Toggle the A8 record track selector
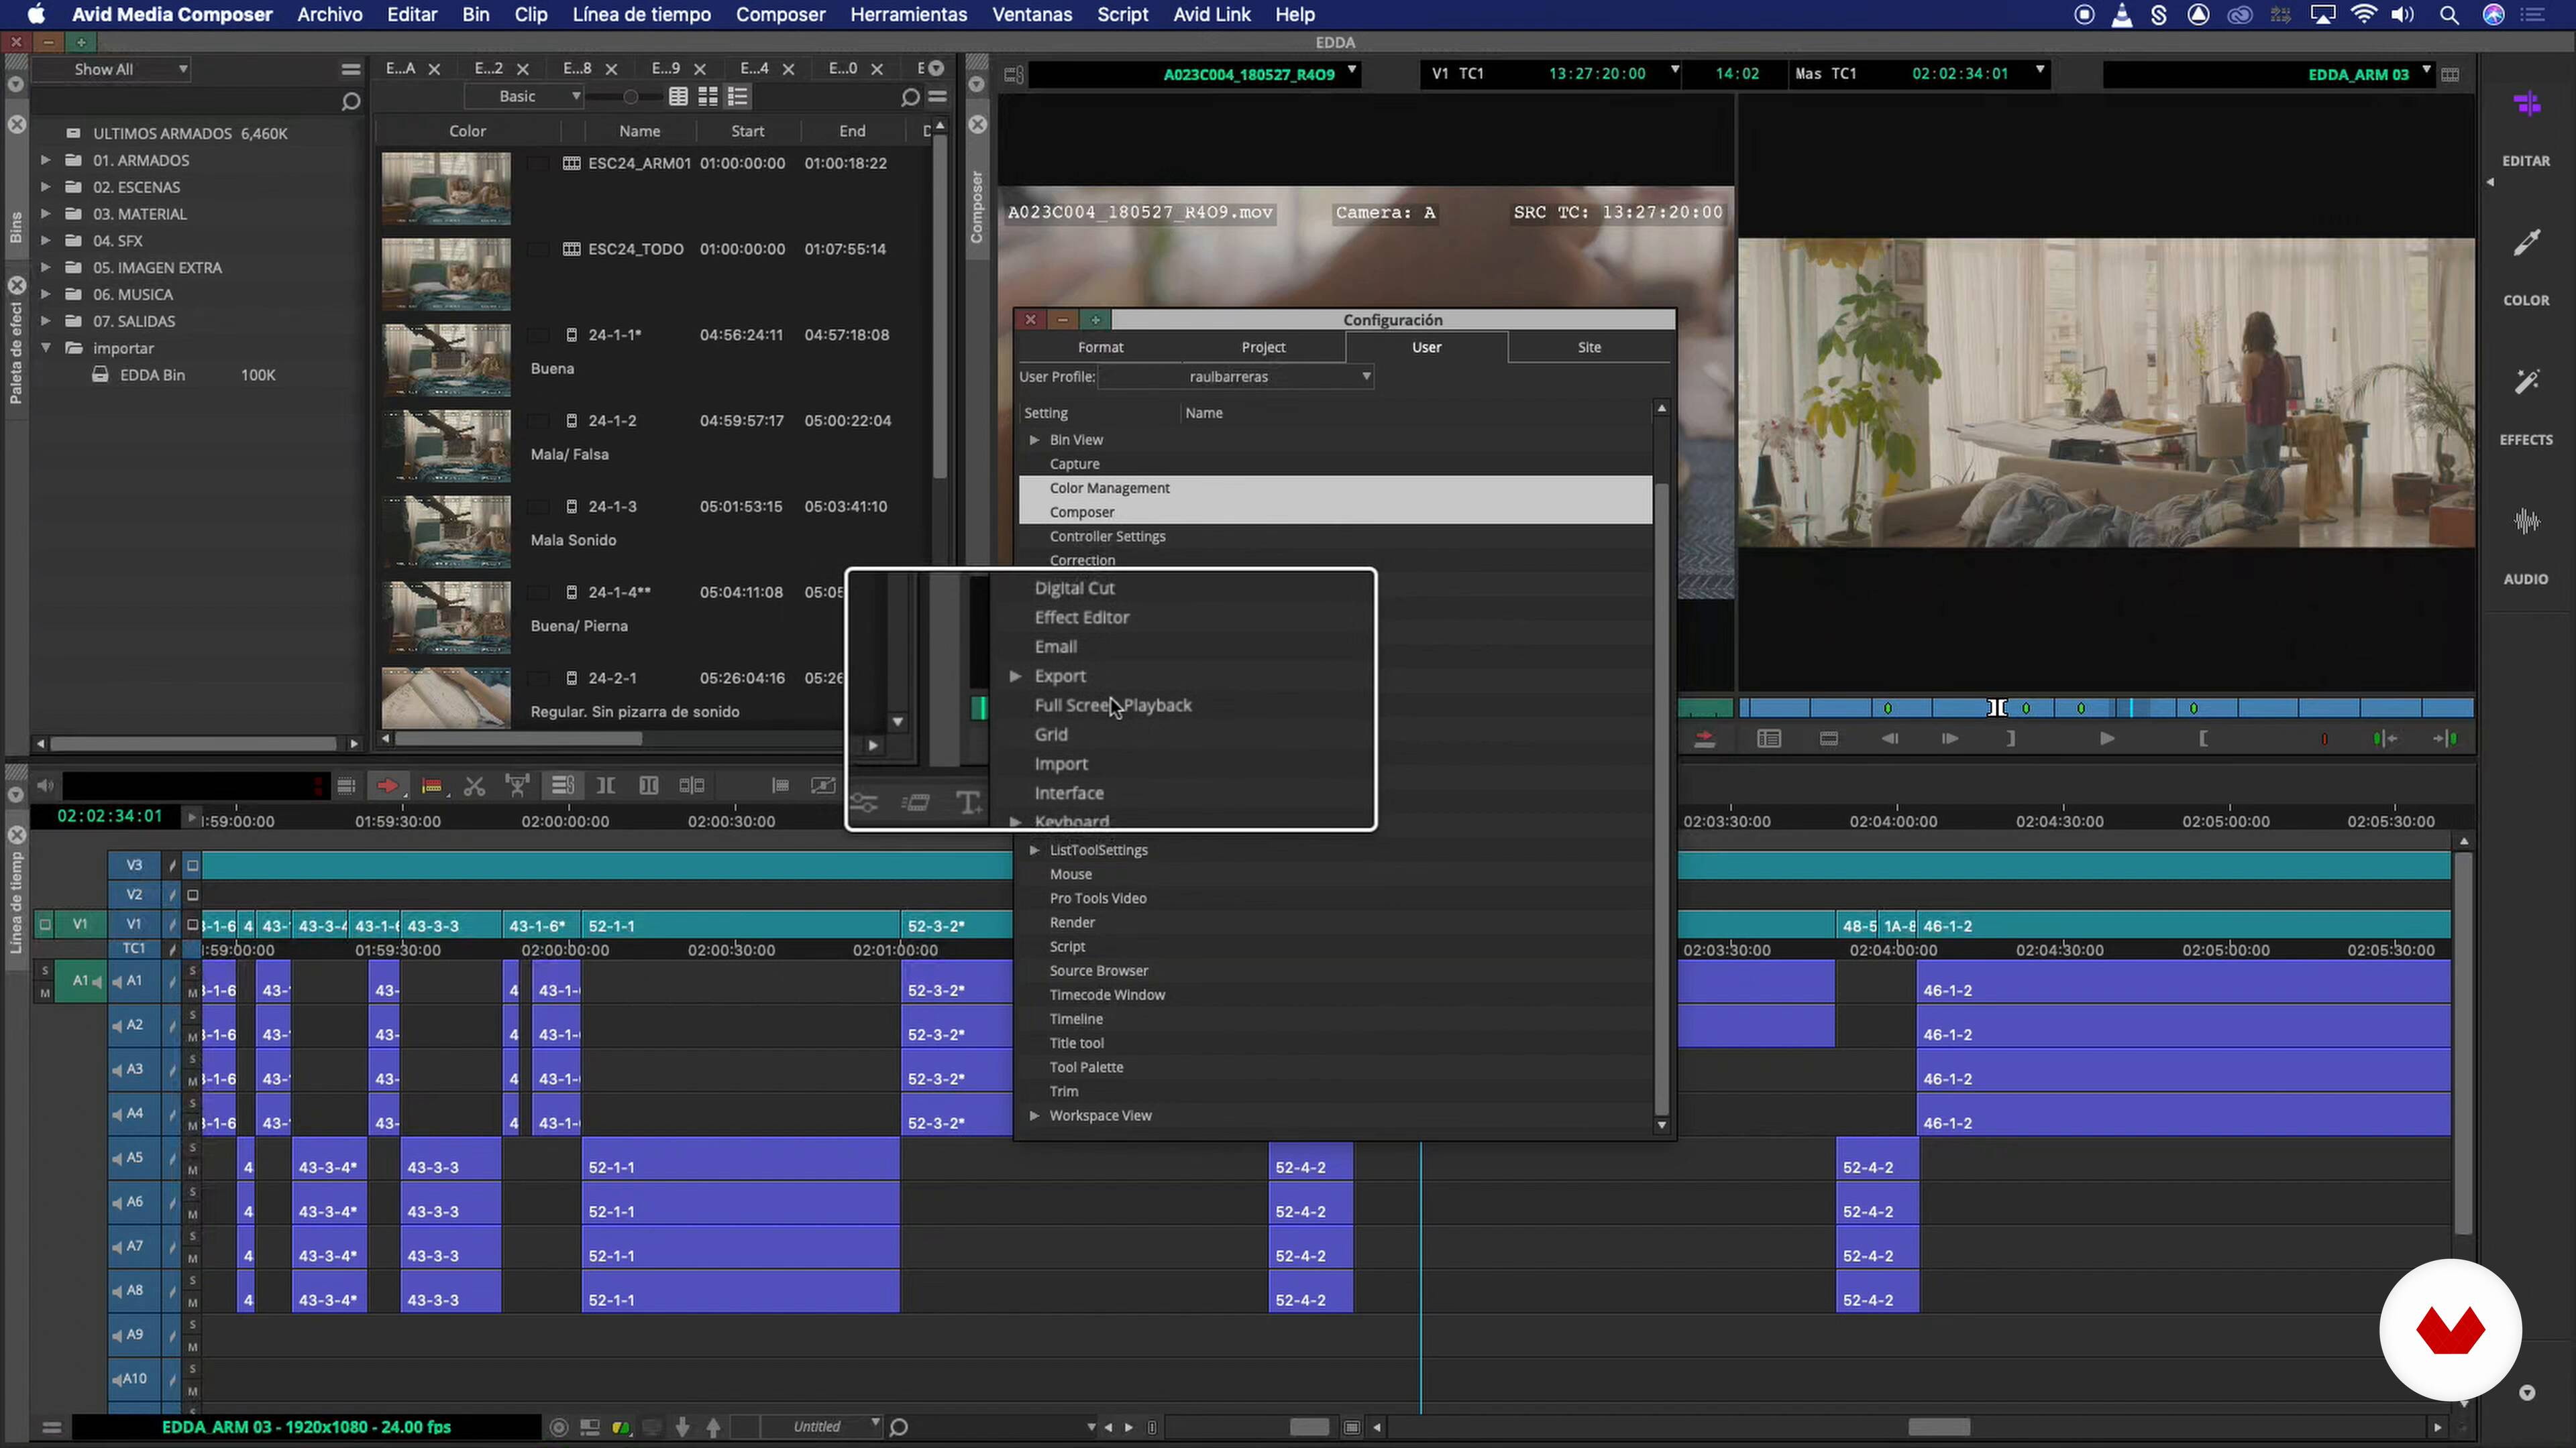This screenshot has width=2576, height=1448. click(134, 1291)
